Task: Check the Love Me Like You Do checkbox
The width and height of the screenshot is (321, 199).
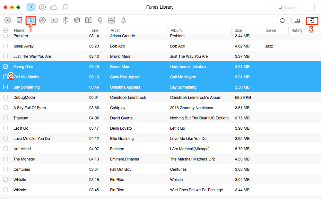Action: [5, 138]
